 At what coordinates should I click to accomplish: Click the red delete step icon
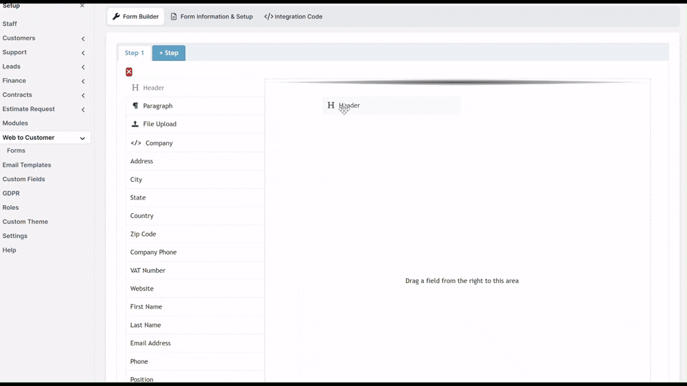(x=129, y=72)
